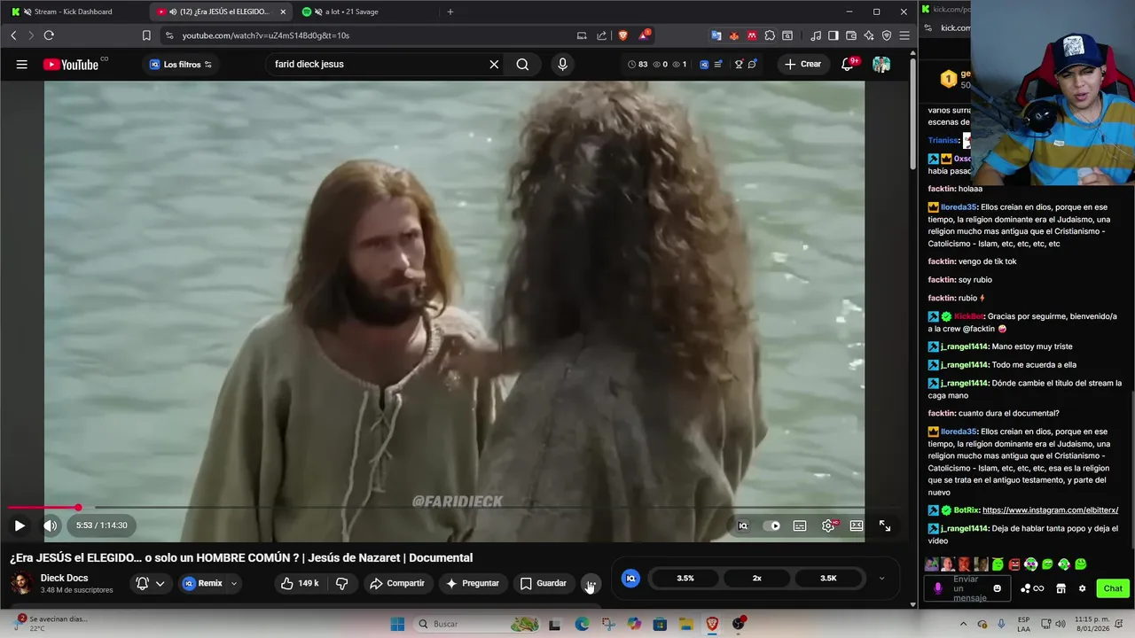Open the Kick chat emoji picker

pyautogui.click(x=998, y=588)
